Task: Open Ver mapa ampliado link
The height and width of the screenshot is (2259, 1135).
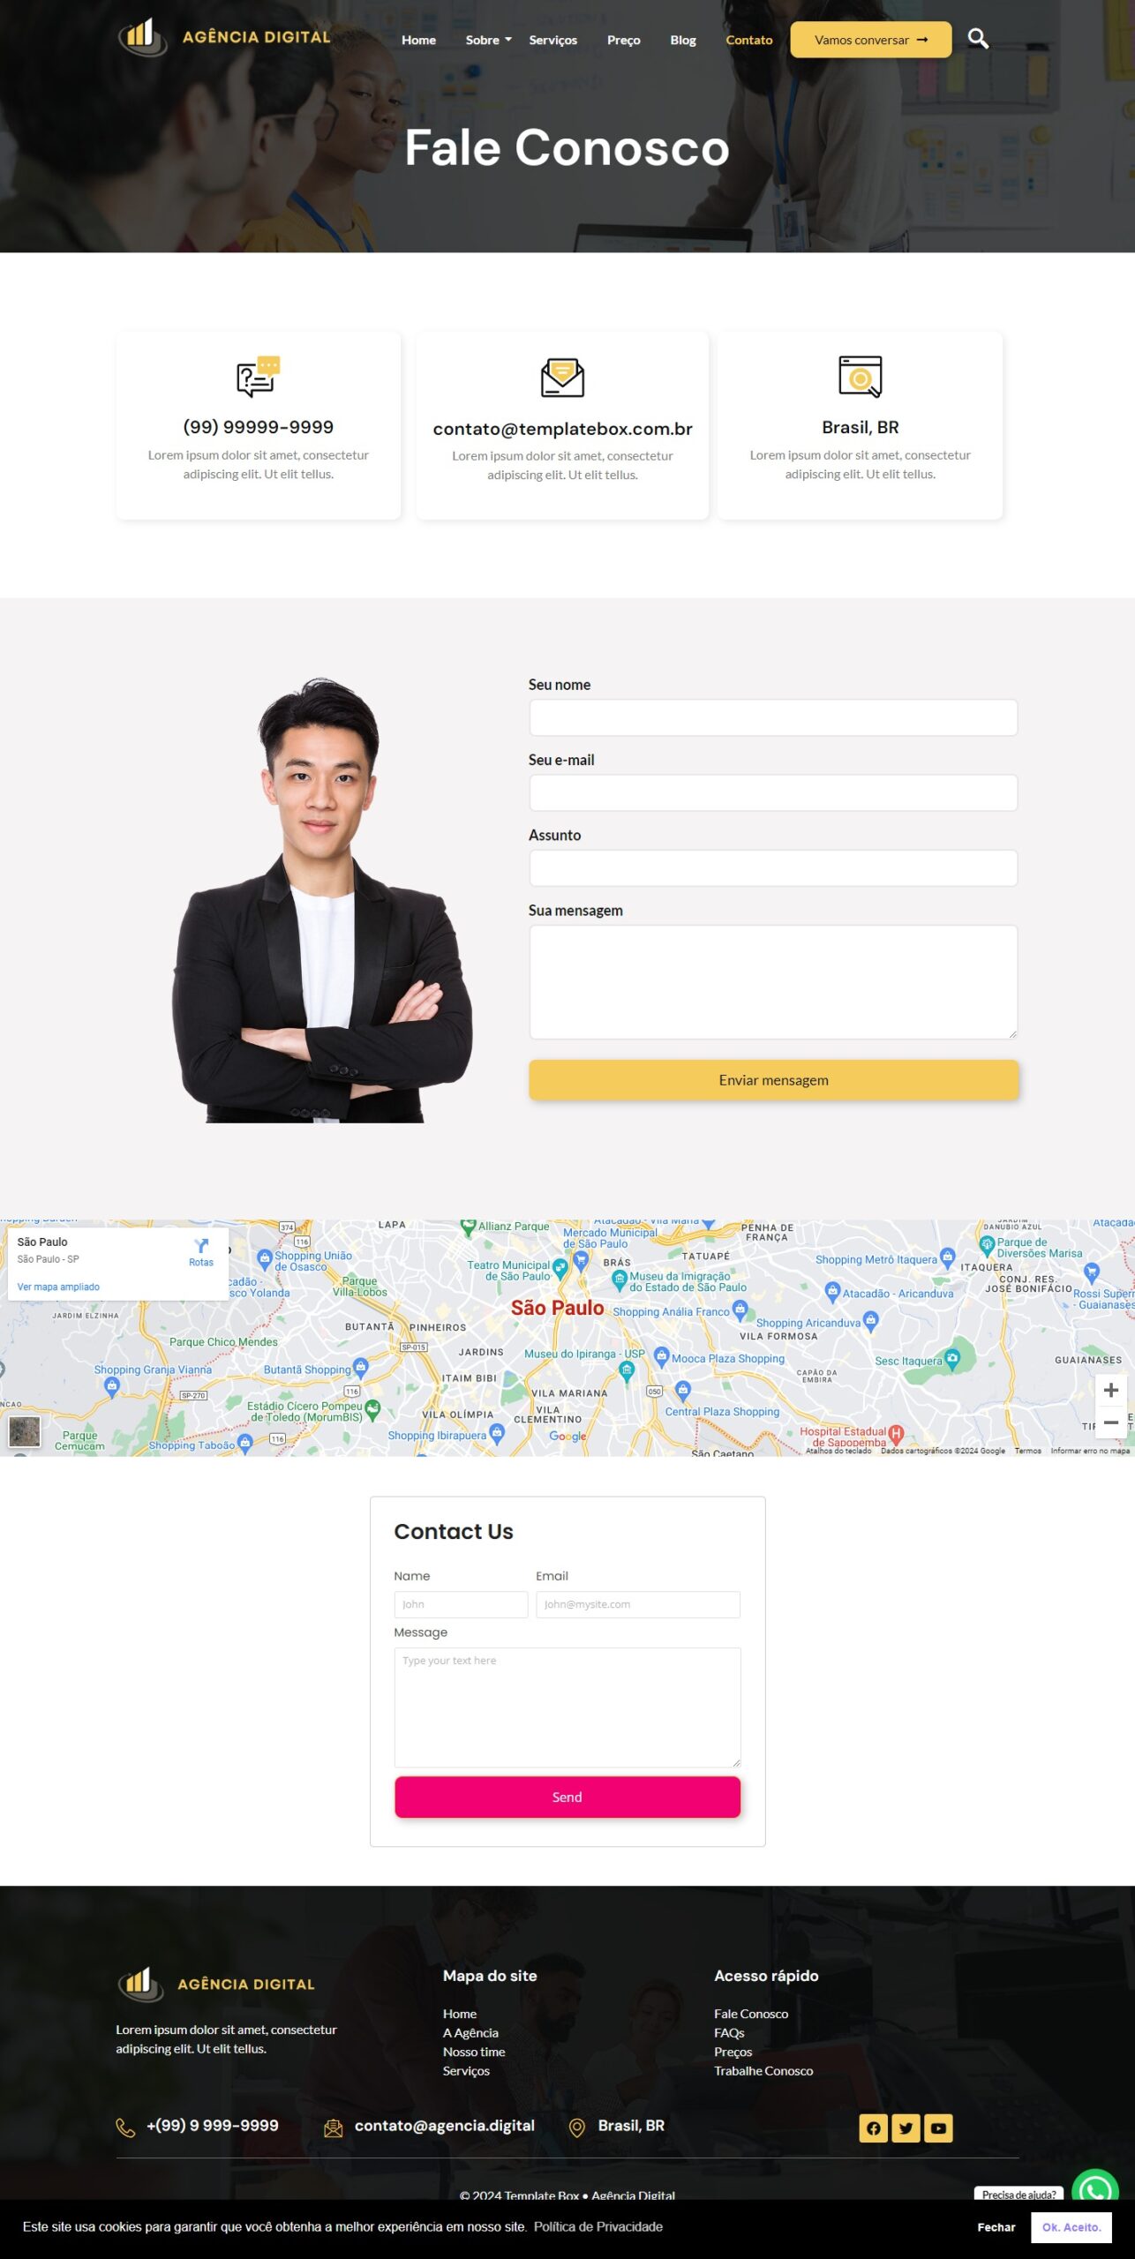Action: (58, 1287)
